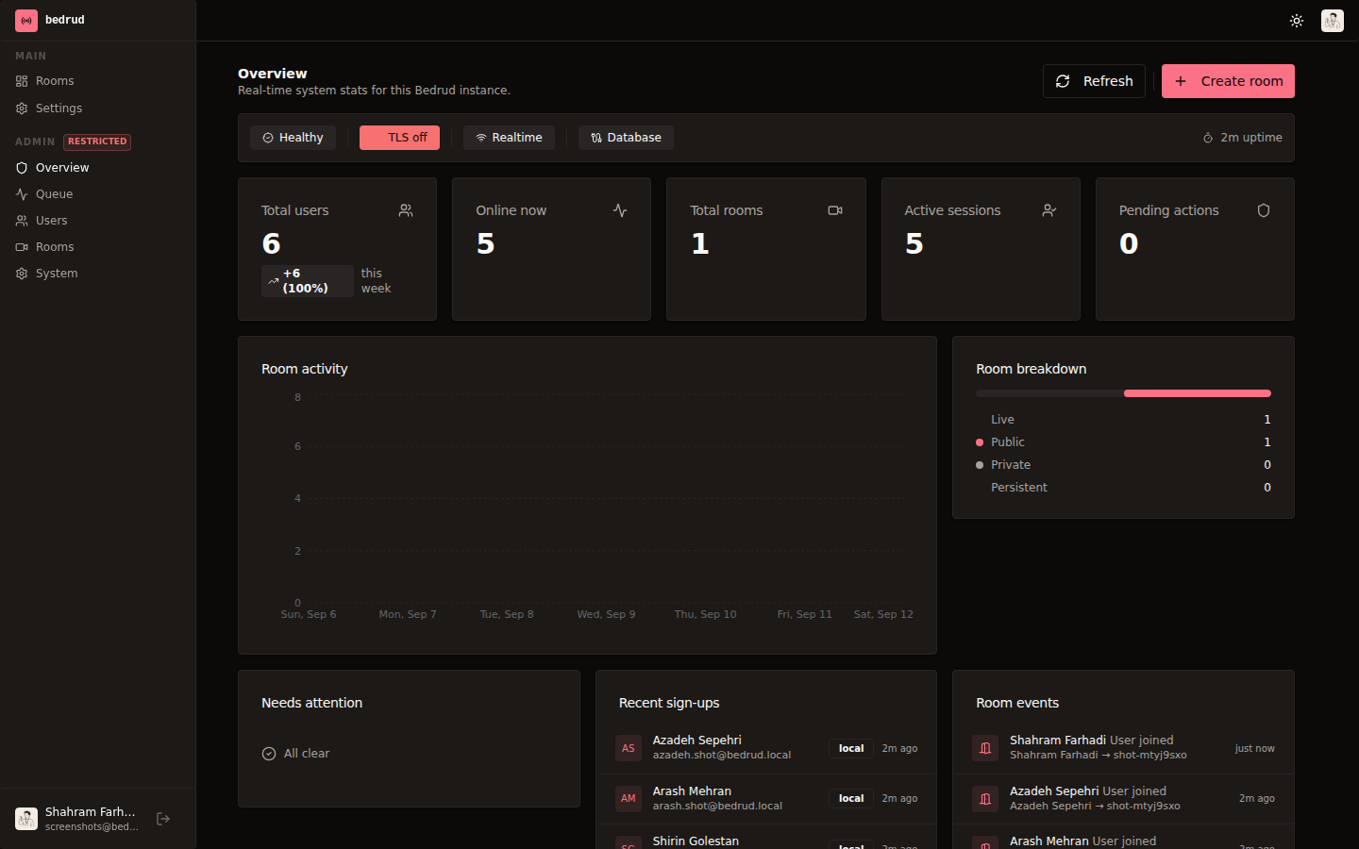Image resolution: width=1359 pixels, height=849 pixels.
Task: Click the local badge for Azadeh Sepehri
Action: tap(851, 748)
